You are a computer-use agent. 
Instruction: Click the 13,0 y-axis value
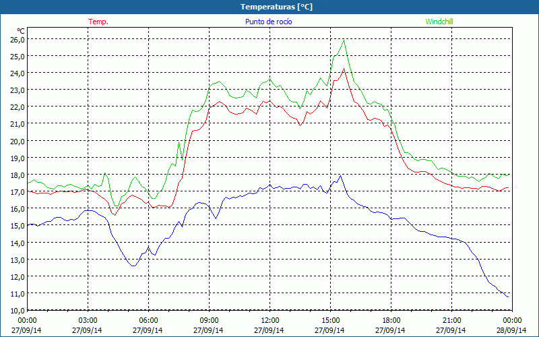coord(18,259)
